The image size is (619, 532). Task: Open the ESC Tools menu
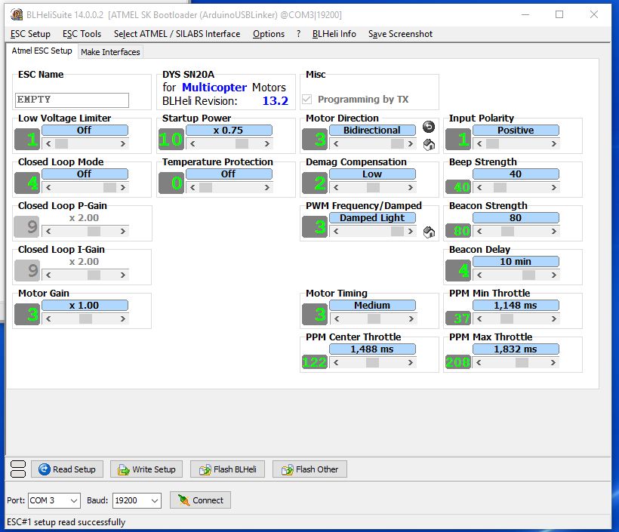pyautogui.click(x=82, y=34)
